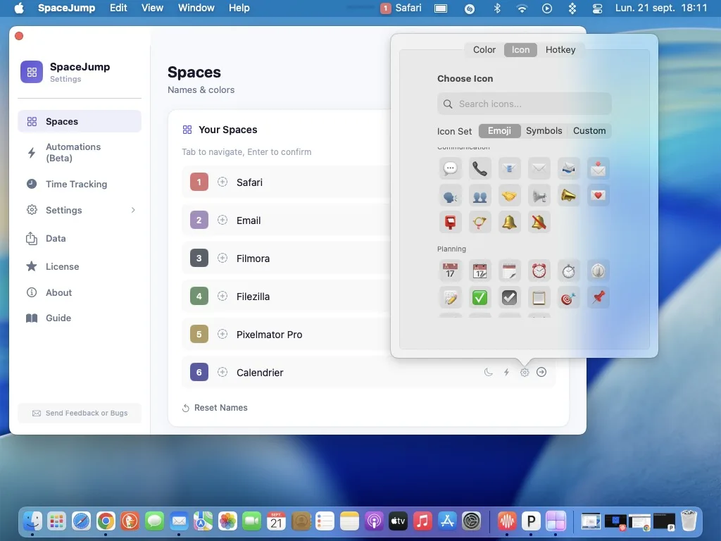The height and width of the screenshot is (541, 721).
Task: Choose the muted bell with slash emoji
Action: tap(539, 222)
